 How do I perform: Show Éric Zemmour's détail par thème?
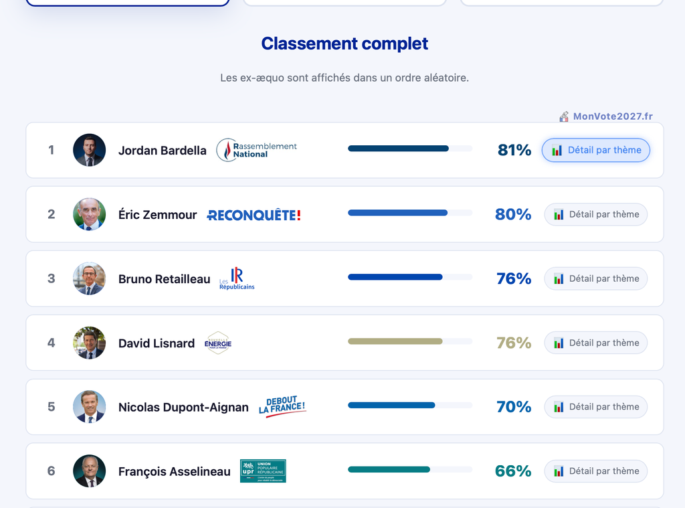595,214
